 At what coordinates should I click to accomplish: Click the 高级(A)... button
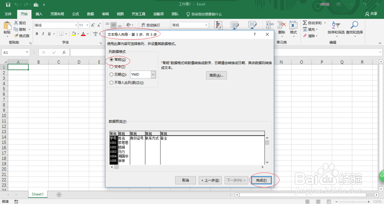[216, 75]
